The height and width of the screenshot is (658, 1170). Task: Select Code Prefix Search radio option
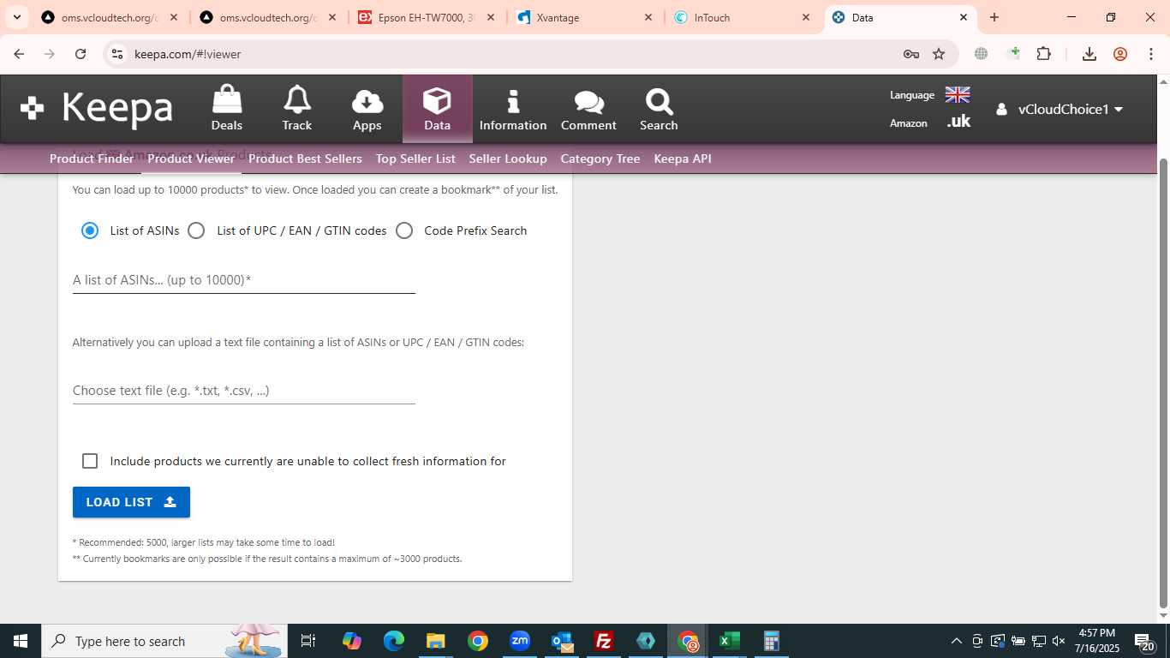point(404,230)
